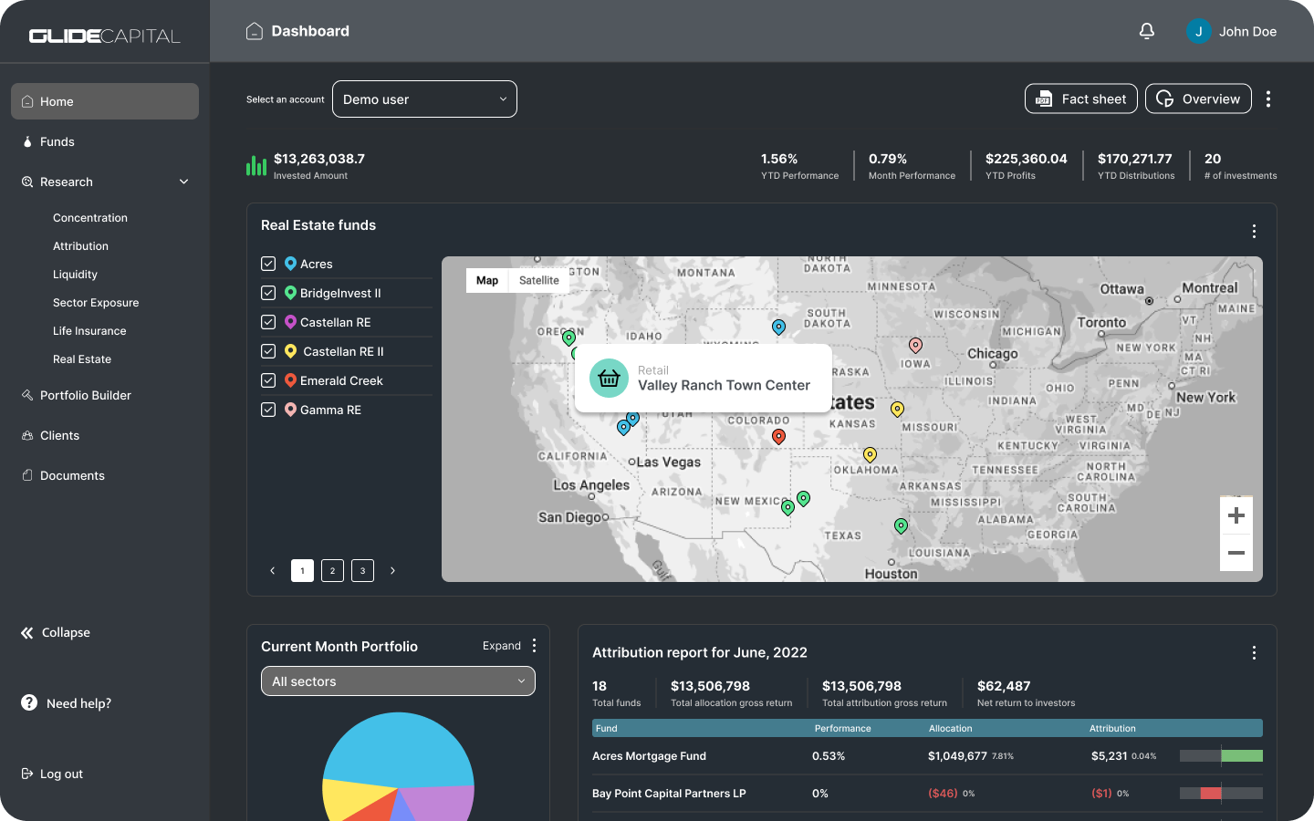Click the green invested amount bar-chart icon
Screen dimensions: 1314x821
click(256, 165)
